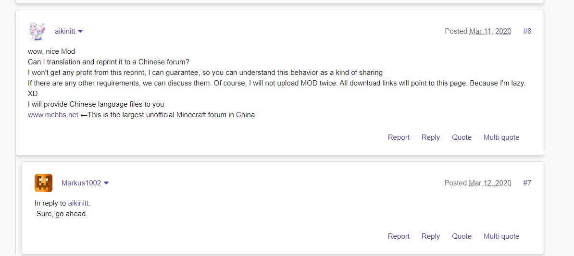Click post number #7 permalink
The width and height of the screenshot is (574, 256).
click(x=527, y=183)
